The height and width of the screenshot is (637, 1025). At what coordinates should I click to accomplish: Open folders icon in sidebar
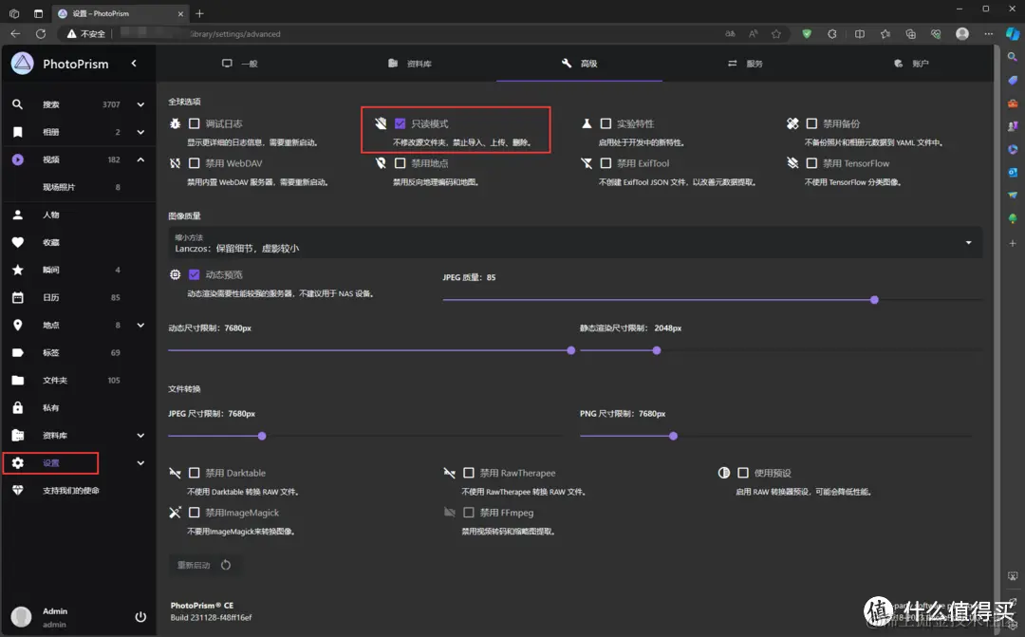pyautogui.click(x=18, y=380)
